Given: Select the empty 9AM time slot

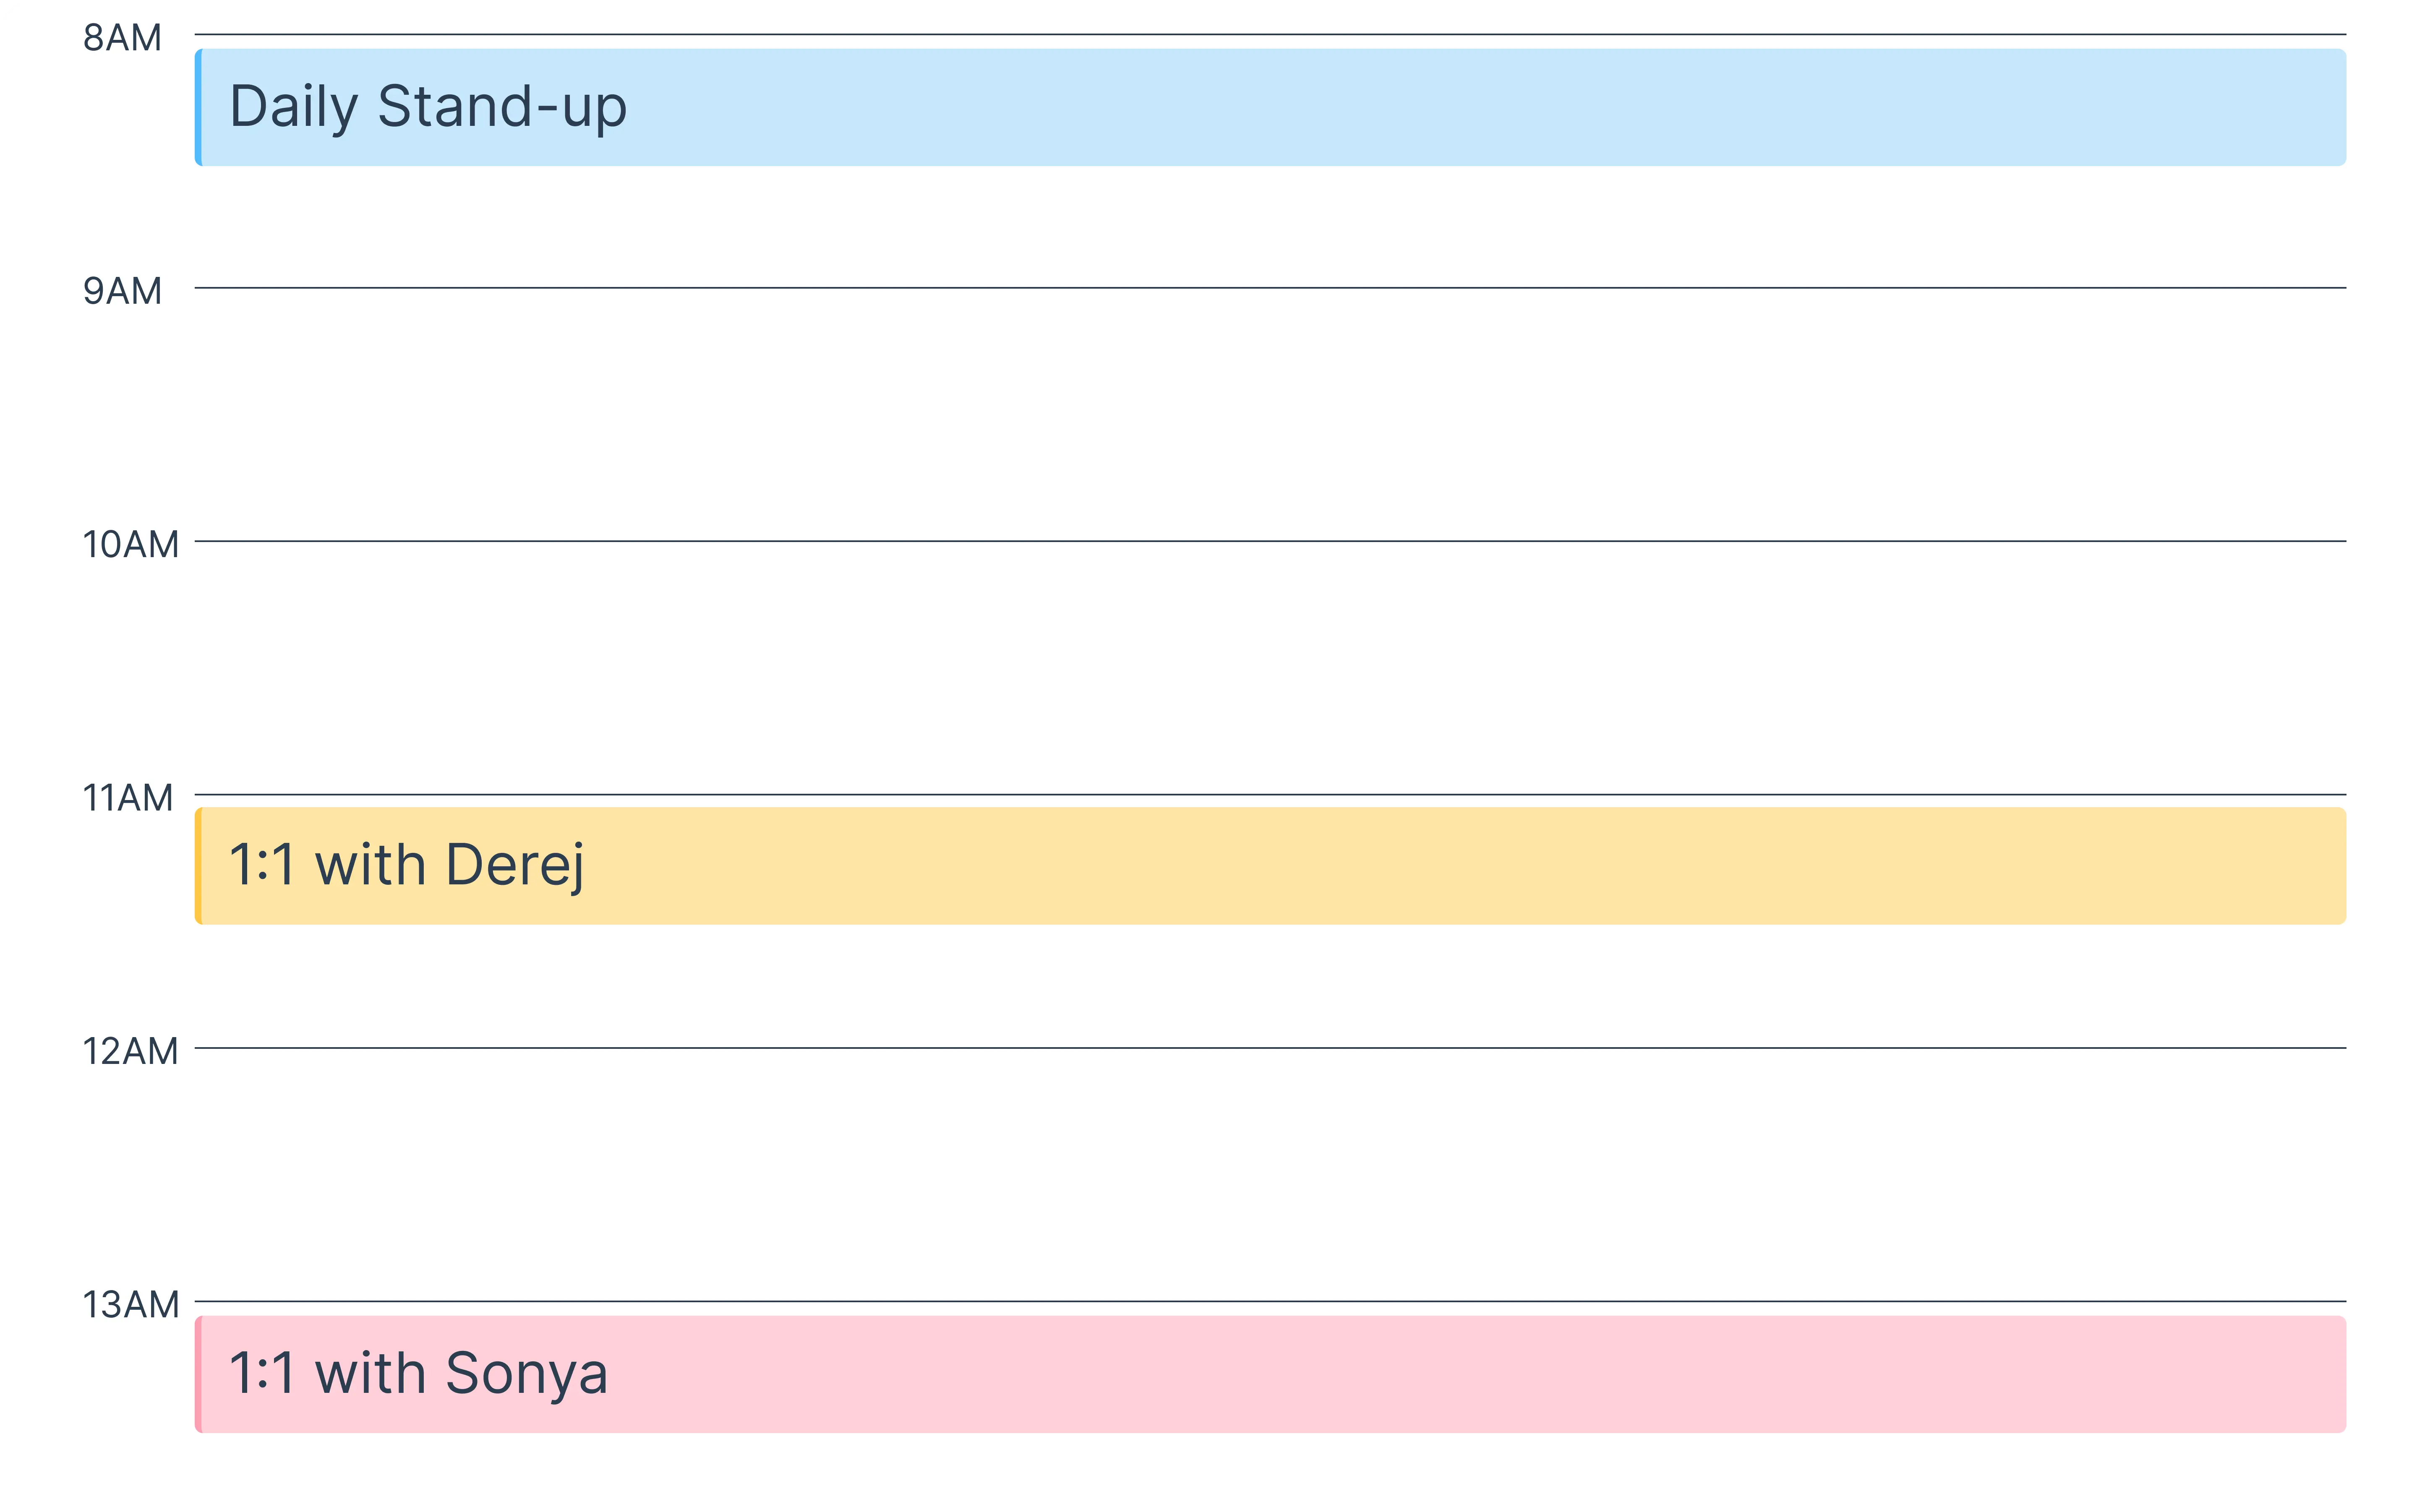Looking at the screenshot, I should 1270,414.
